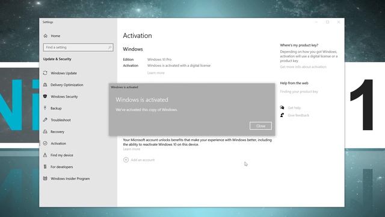Open the Troubleshoot page
The image size is (385, 217).
[61, 120]
